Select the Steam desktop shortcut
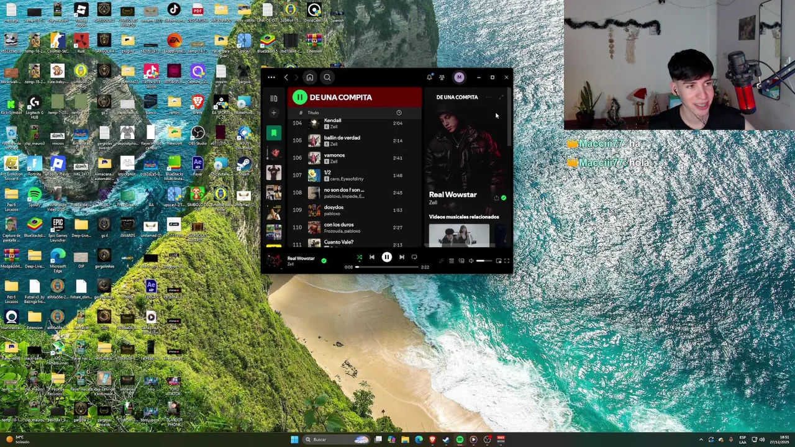Image resolution: width=795 pixels, height=447 pixels. click(243, 166)
